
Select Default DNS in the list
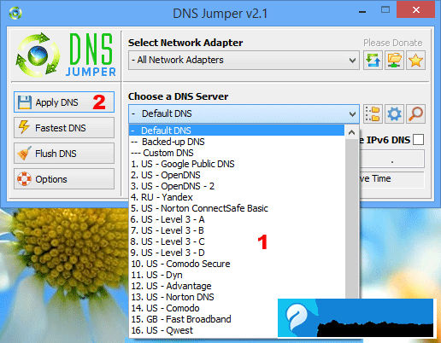point(237,131)
